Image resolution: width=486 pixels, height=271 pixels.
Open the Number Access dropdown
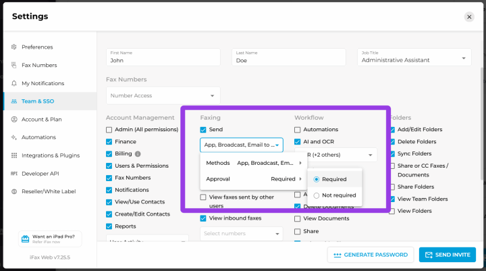(x=163, y=96)
